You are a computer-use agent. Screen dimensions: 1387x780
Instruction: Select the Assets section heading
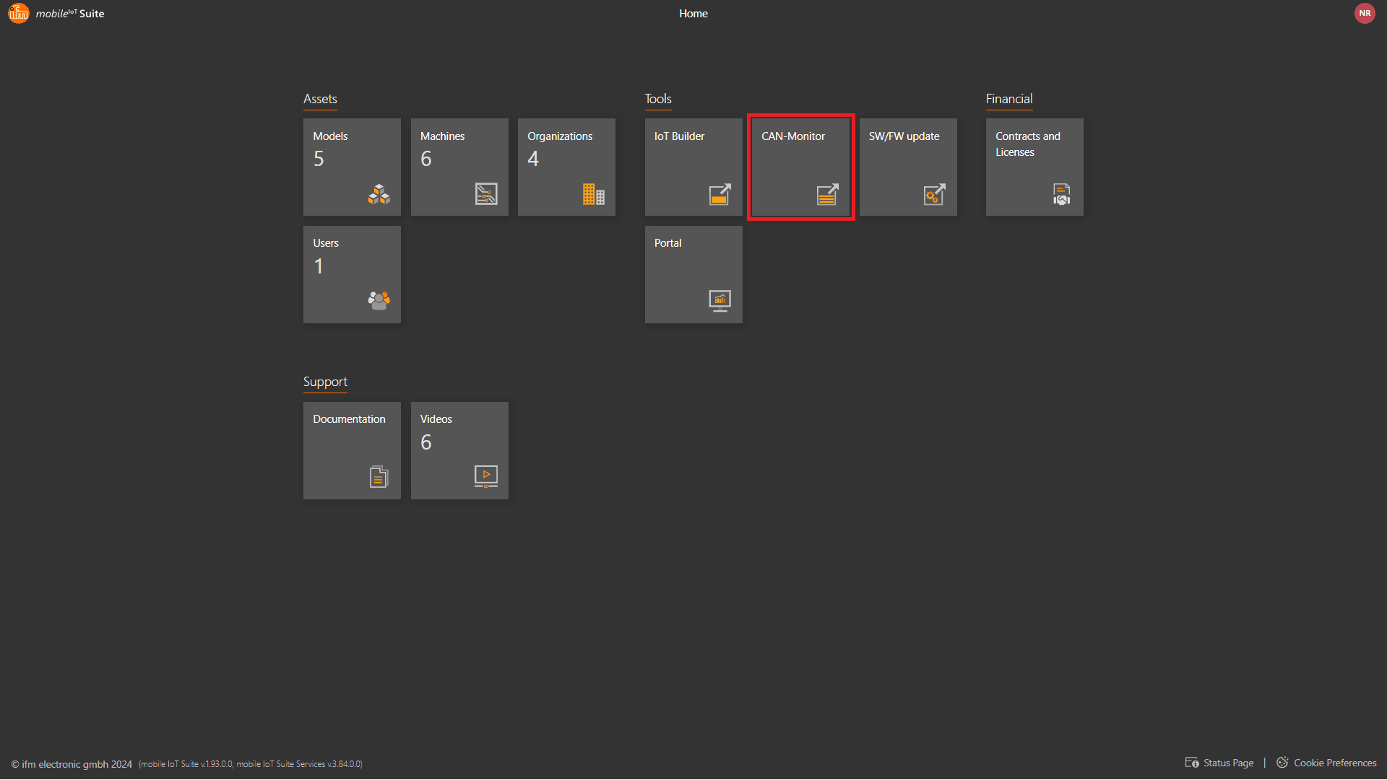click(x=320, y=99)
